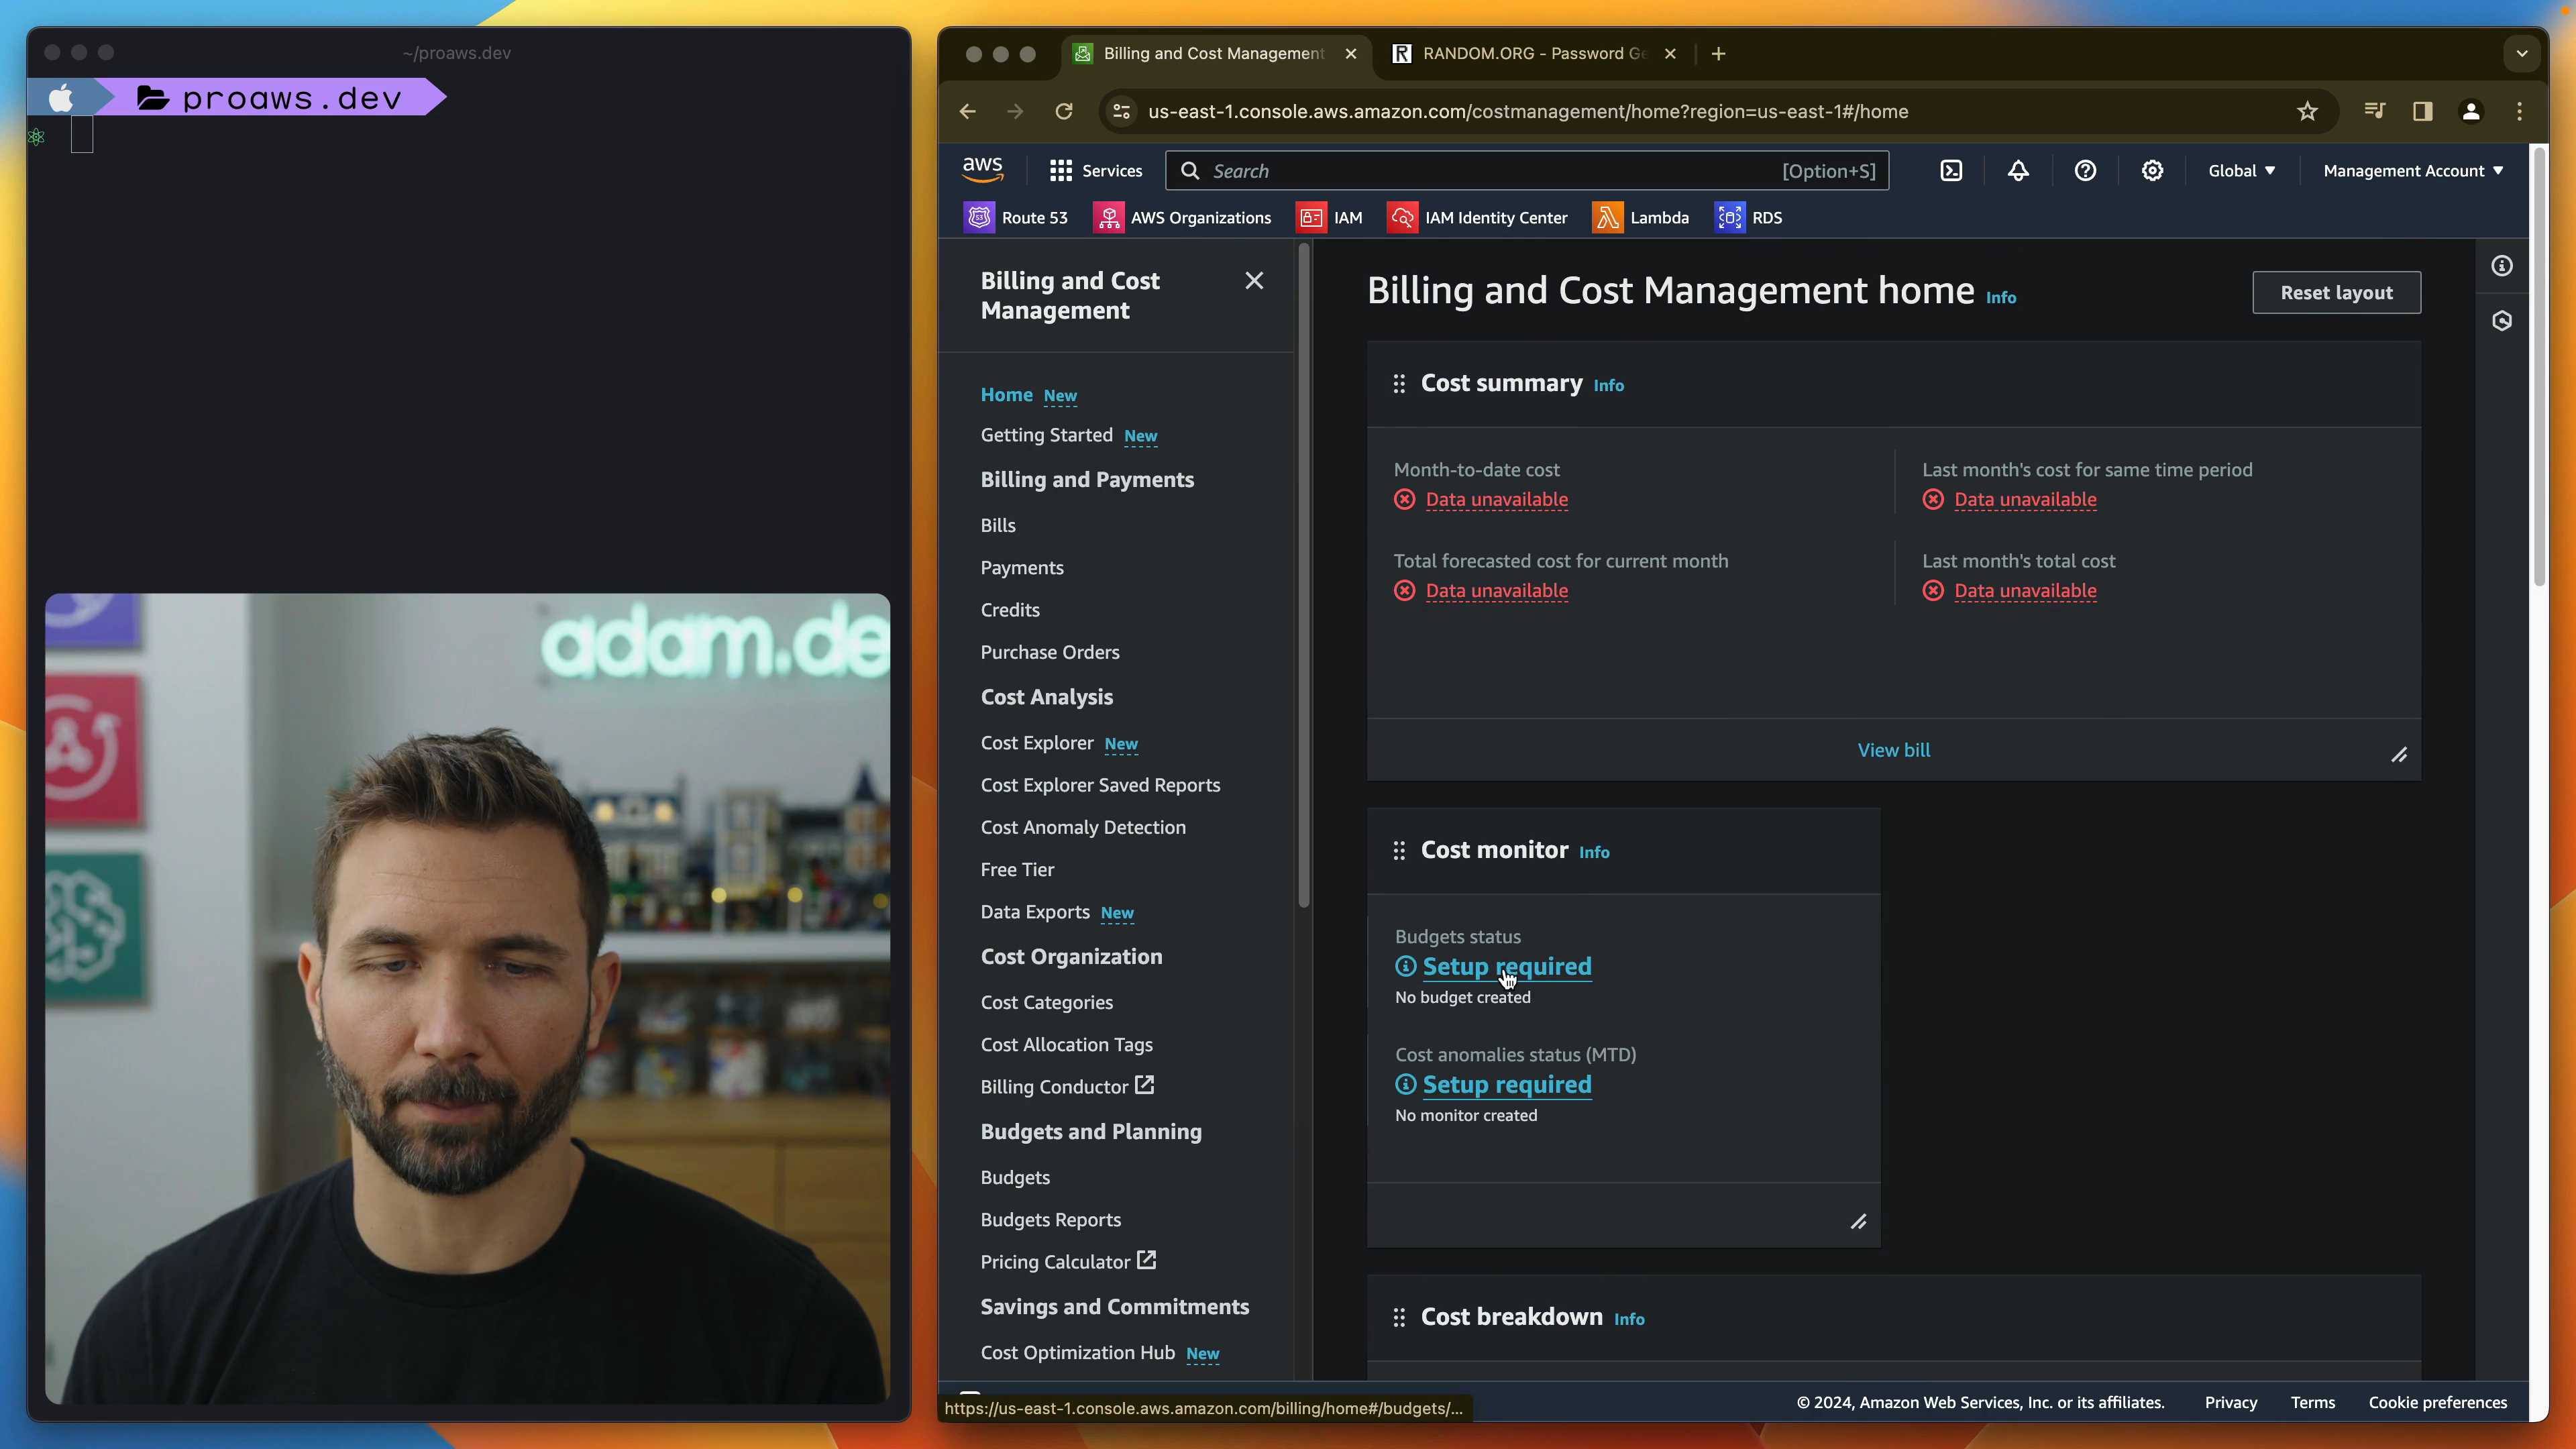Open the settings gear in AWS console
This screenshot has height=1449, width=2576.
click(x=2152, y=171)
